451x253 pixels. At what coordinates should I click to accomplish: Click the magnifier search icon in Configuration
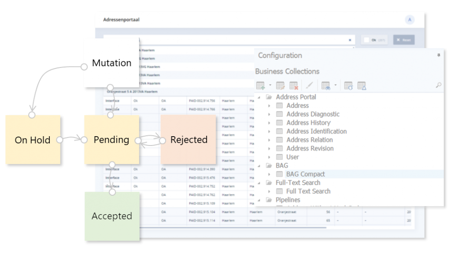pos(438,85)
